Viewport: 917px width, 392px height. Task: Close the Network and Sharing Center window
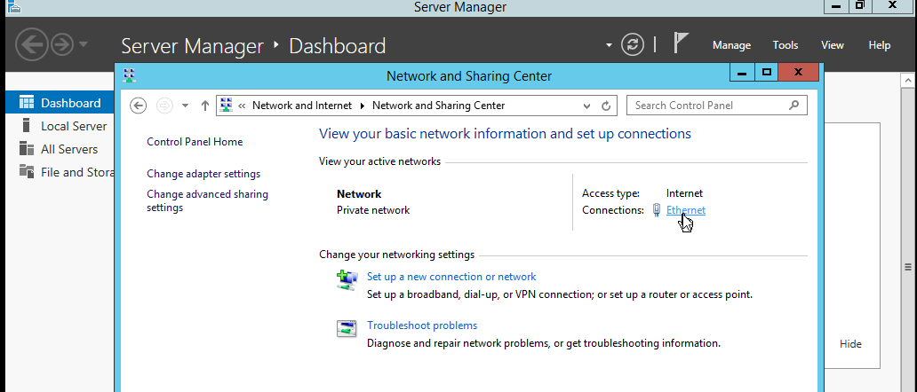coord(798,73)
